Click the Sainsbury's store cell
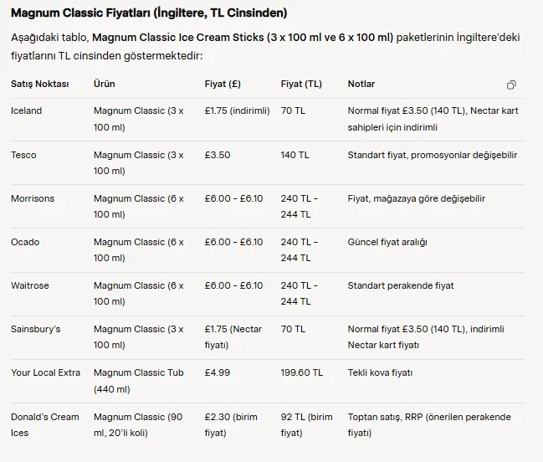543x462 pixels. click(x=36, y=329)
